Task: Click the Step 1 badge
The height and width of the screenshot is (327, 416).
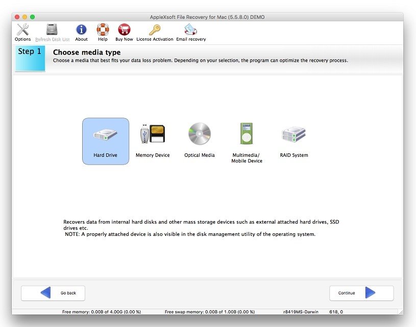Action: tap(30, 58)
